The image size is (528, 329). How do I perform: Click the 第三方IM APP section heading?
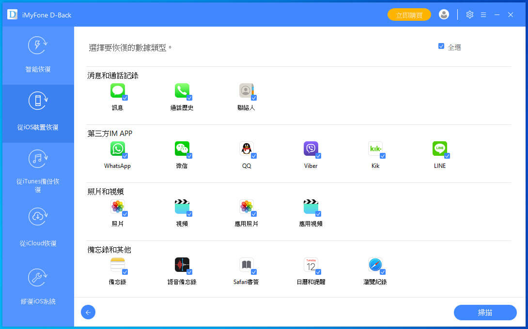[110, 134]
